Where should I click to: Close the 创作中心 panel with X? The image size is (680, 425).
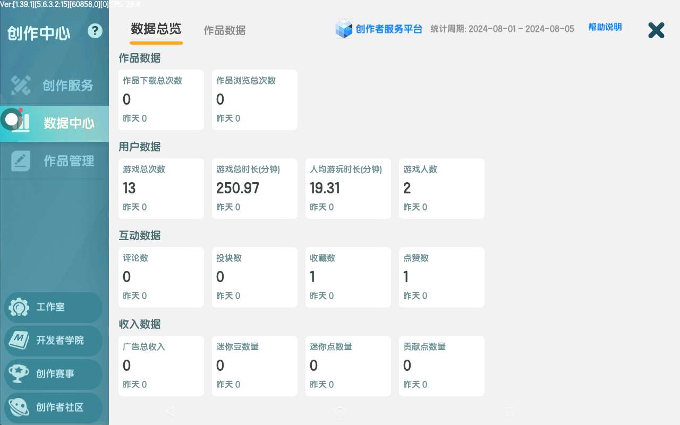pos(656,30)
